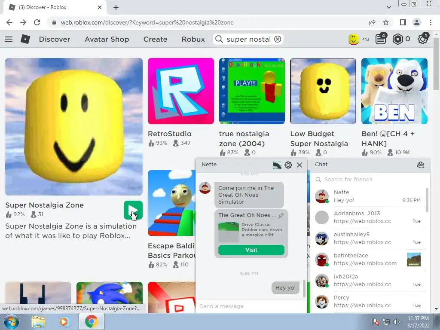This screenshot has height=330, width=440.
Task: Click the chat friends list scrollbar
Action: tap(427, 200)
